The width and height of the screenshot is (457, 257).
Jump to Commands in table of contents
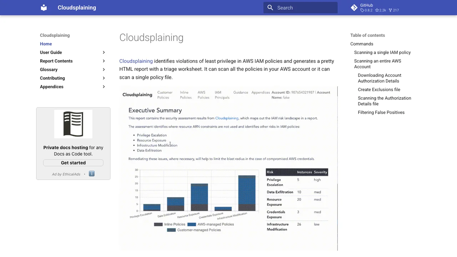(x=362, y=44)
